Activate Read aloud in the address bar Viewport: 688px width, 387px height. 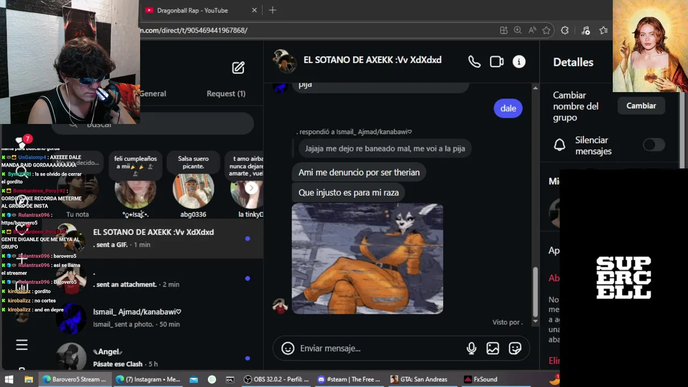pos(532,31)
